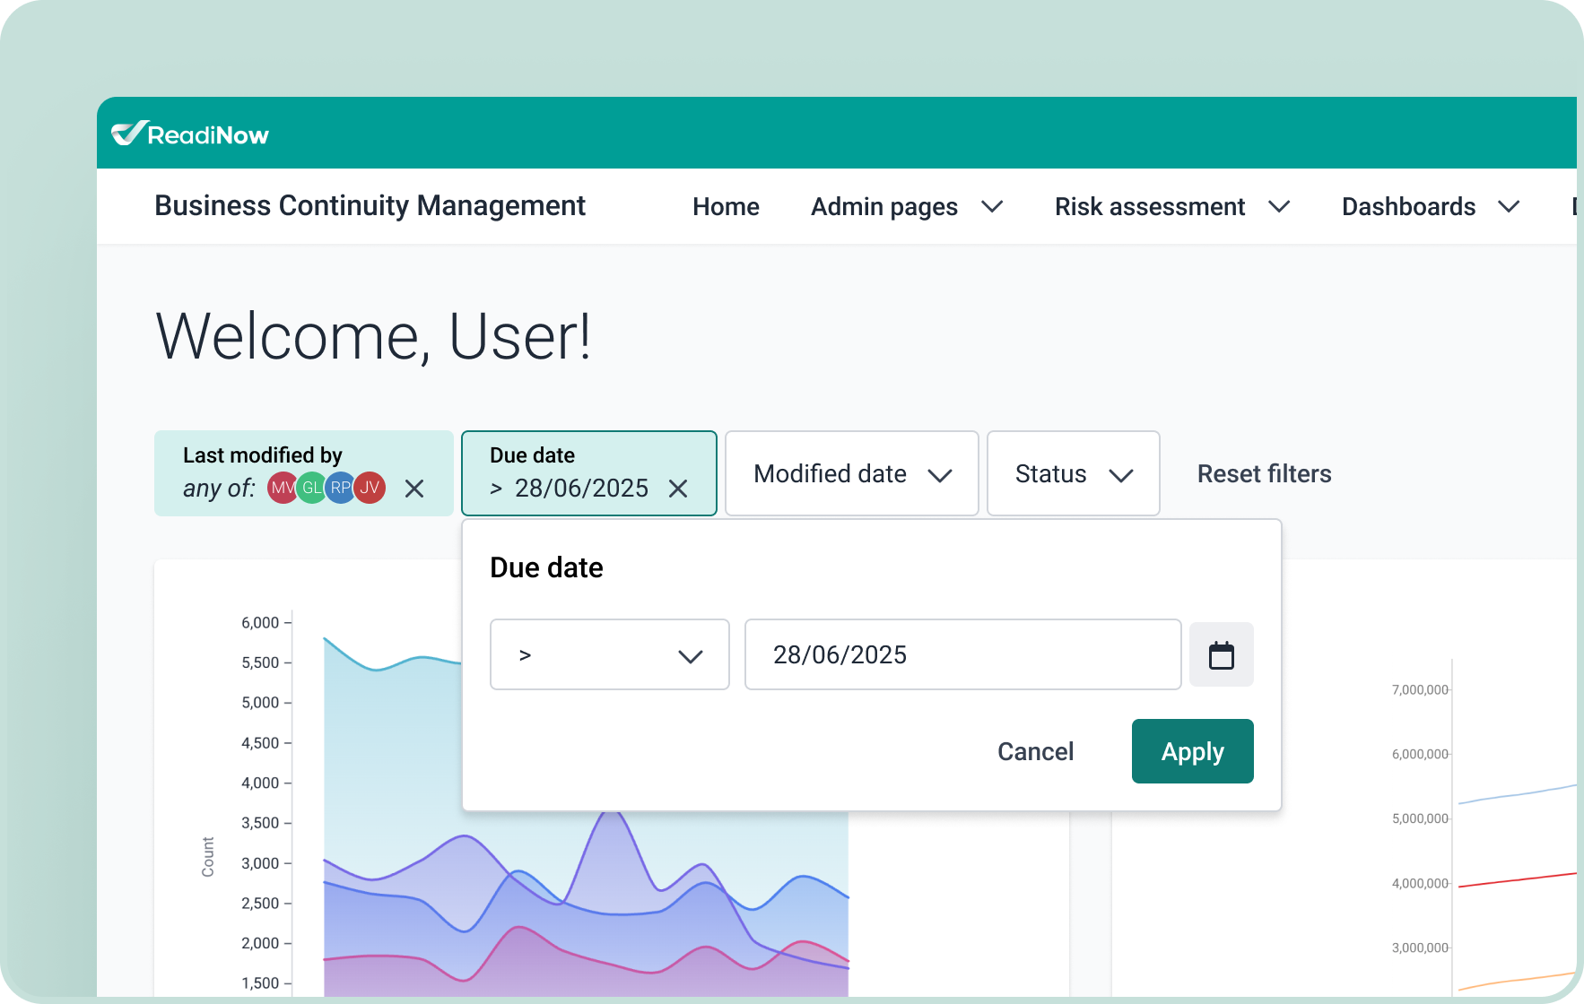The width and height of the screenshot is (1584, 1004).
Task: Open the Risk assessment menu
Action: (1171, 207)
